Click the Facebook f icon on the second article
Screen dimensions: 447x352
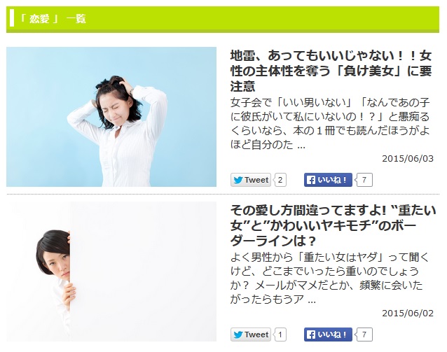tap(311, 335)
